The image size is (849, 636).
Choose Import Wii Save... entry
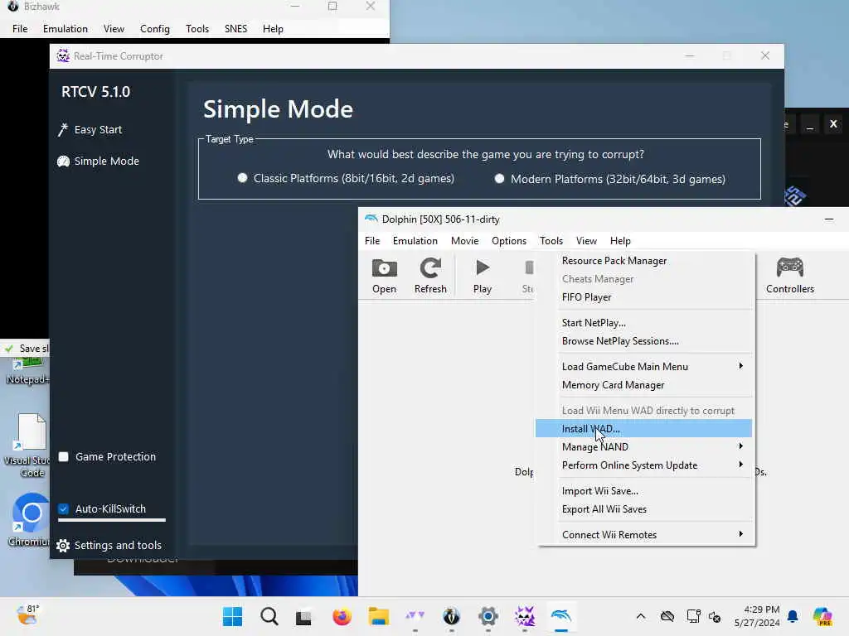(644, 491)
